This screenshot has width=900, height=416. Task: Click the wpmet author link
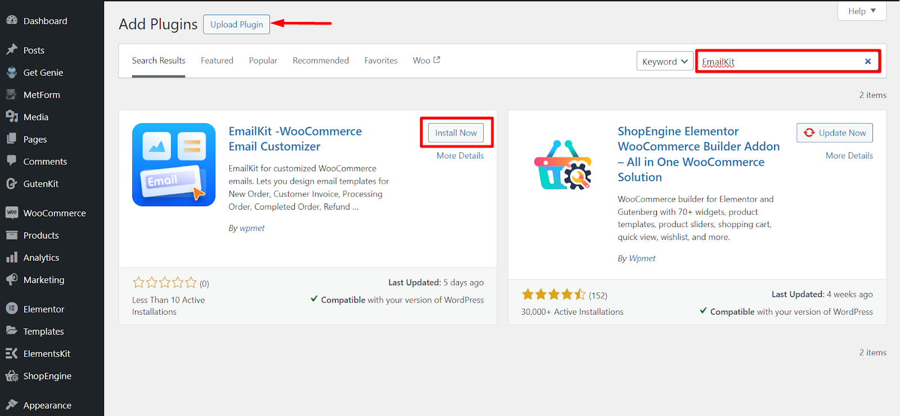click(252, 228)
